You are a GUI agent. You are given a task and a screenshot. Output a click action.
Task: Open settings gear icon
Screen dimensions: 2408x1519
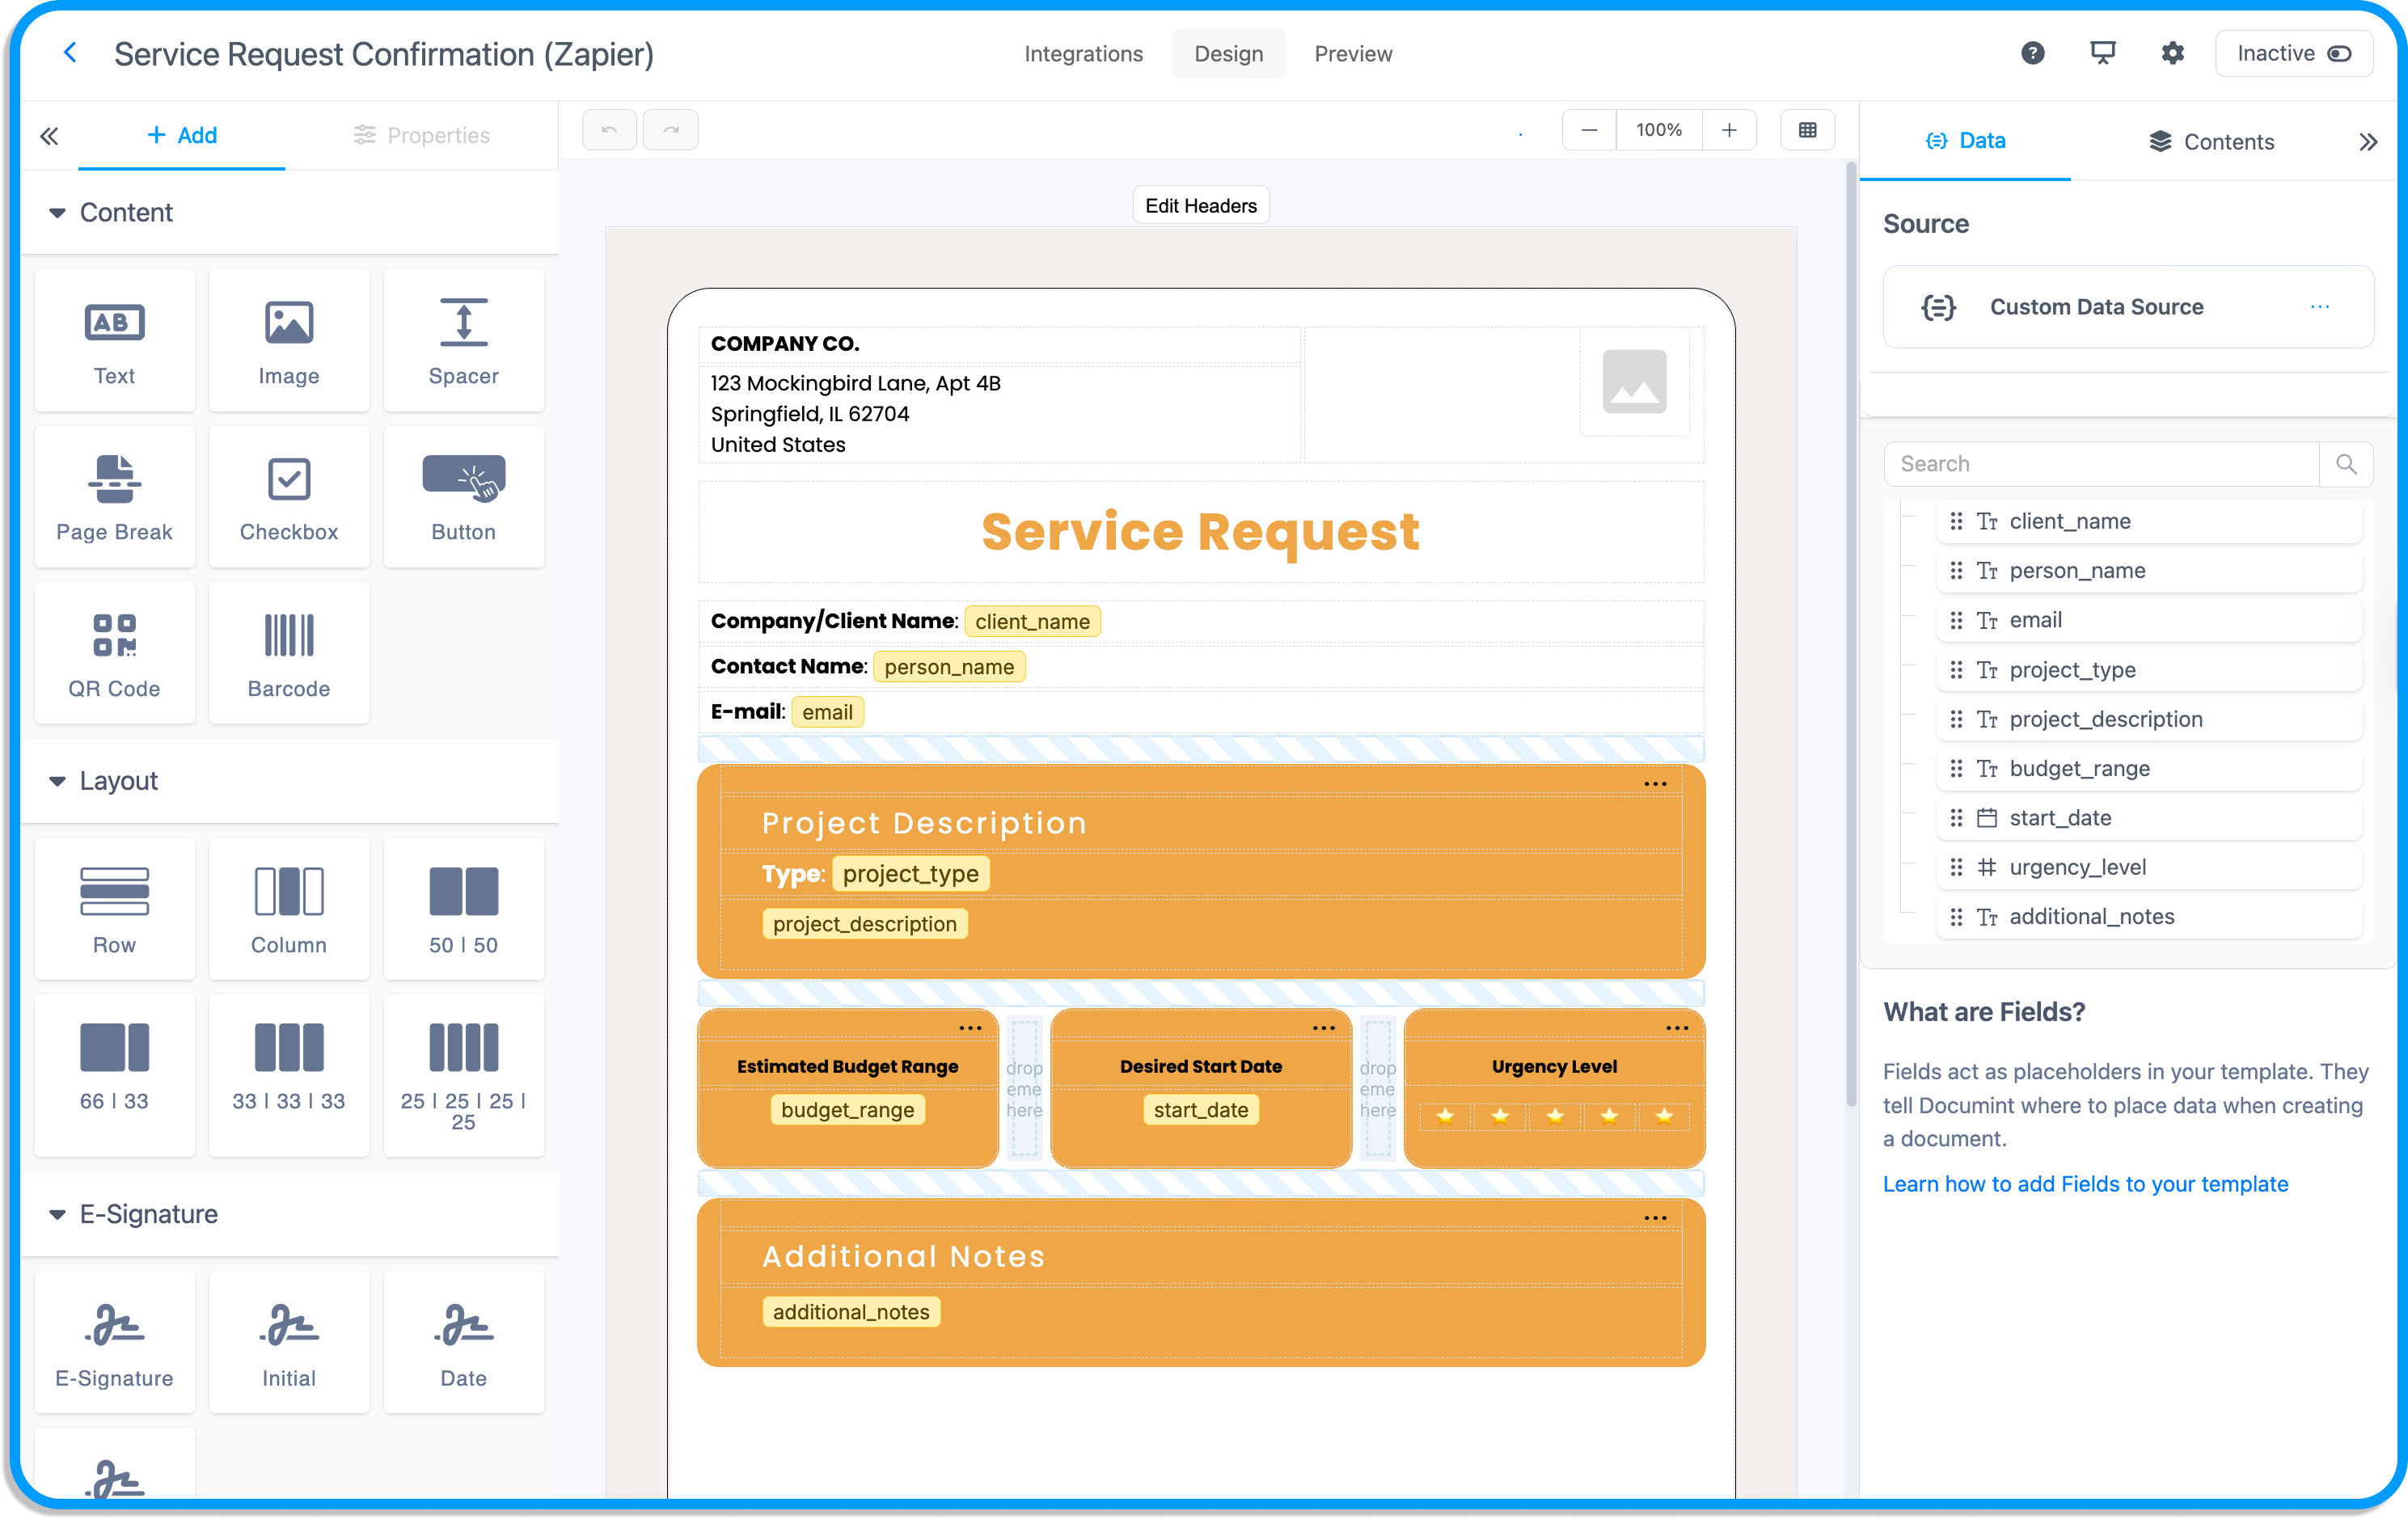point(2172,53)
